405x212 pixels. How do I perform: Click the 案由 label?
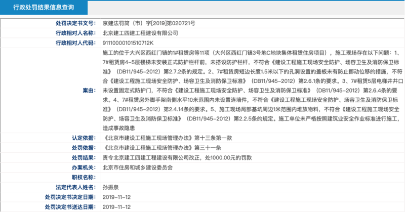click(89, 91)
